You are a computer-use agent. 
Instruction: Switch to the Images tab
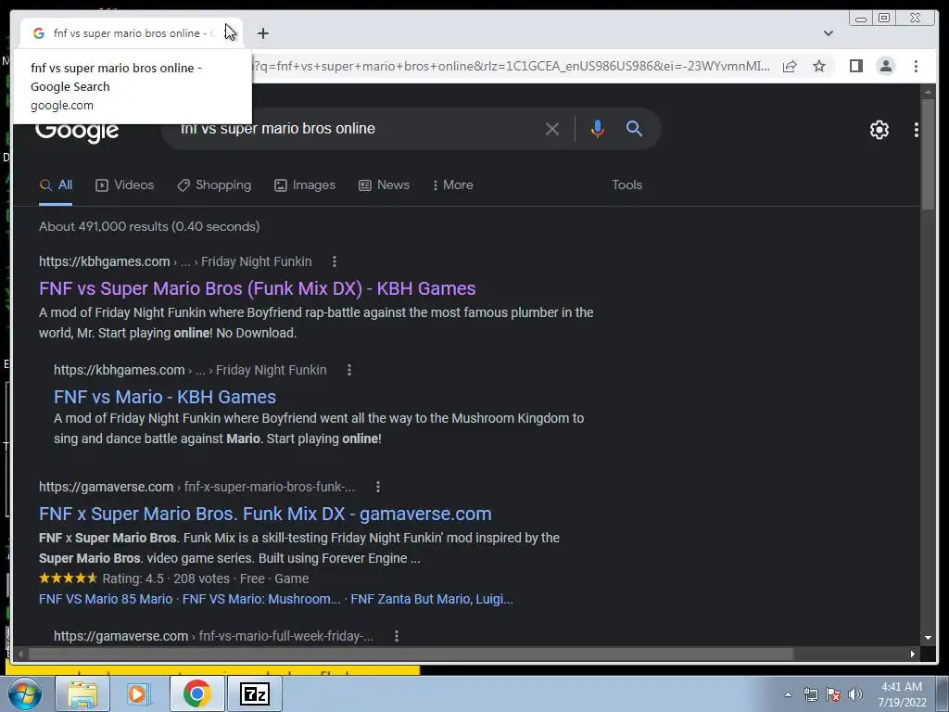[304, 185]
